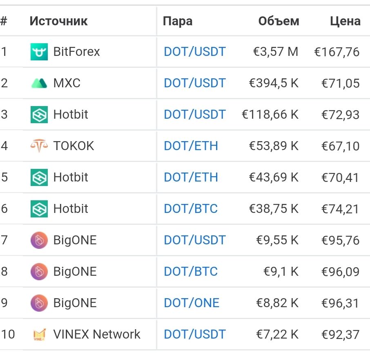The height and width of the screenshot is (361, 370).
Task: Sort by the Объем column header
Action: [x=279, y=21]
